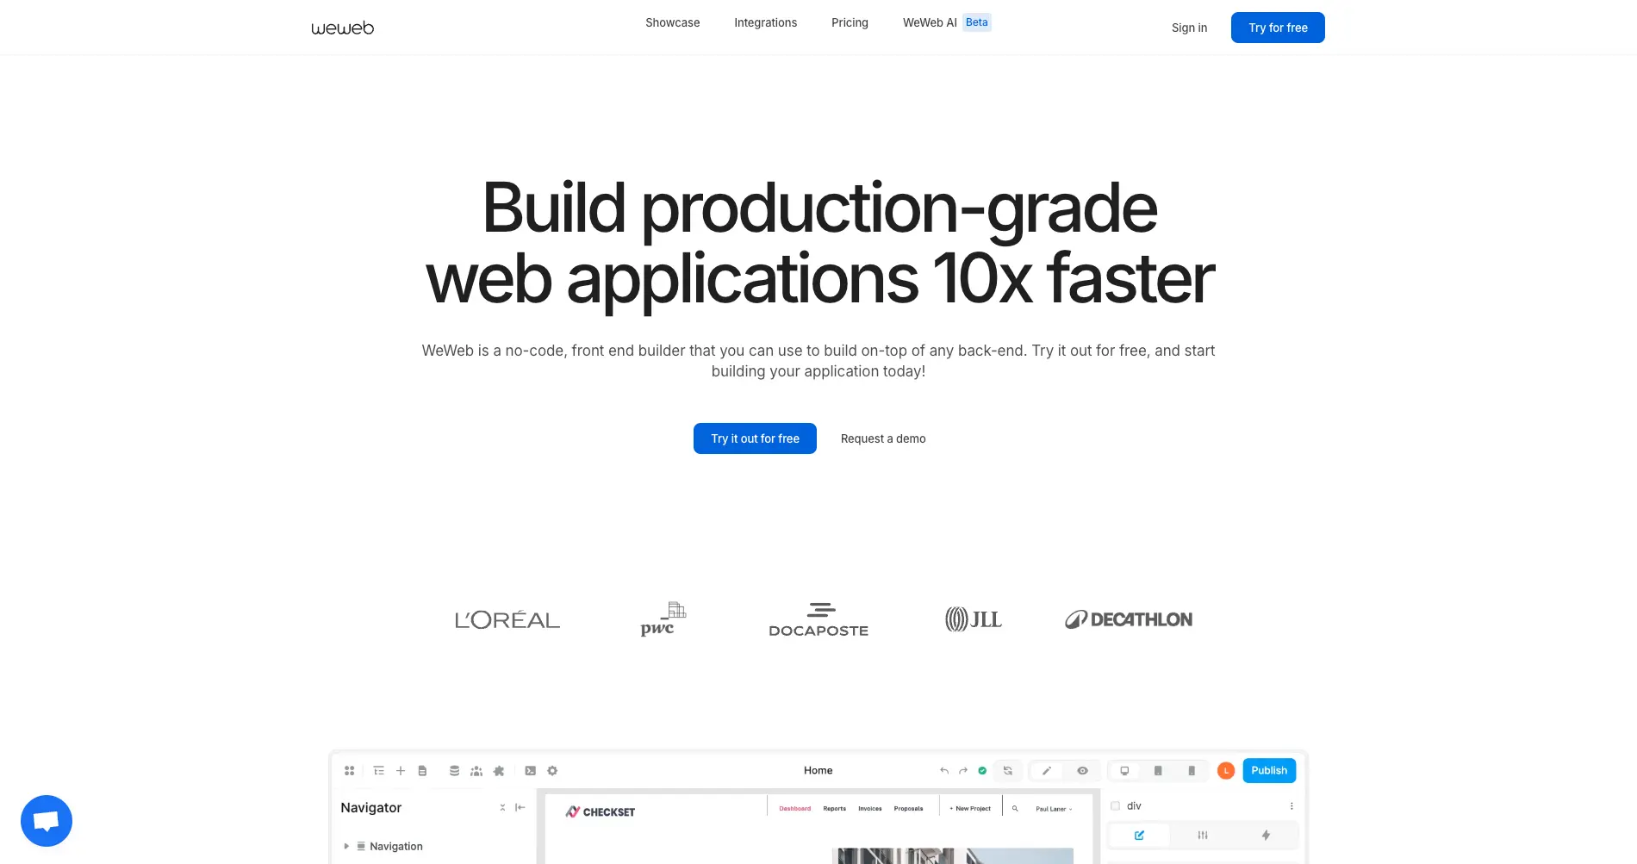The height and width of the screenshot is (864, 1637).
Task: Open the database collections icon in editor toolbar
Action: 454,771
